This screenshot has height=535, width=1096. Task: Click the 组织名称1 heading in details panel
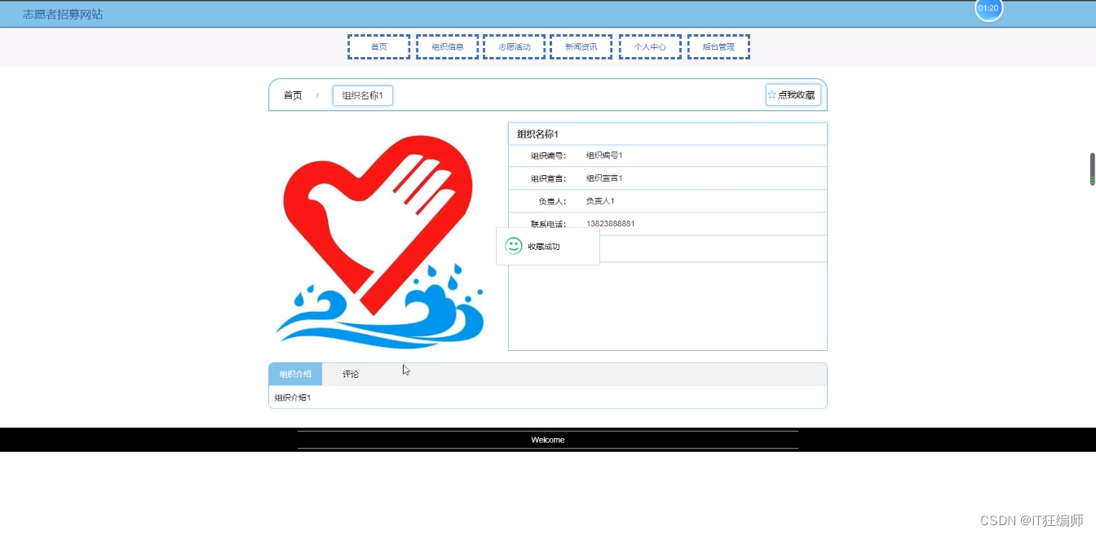(x=537, y=134)
